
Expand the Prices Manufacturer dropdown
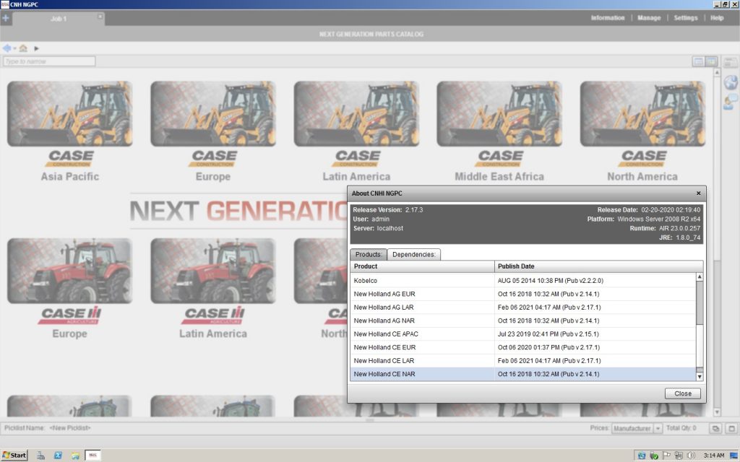pyautogui.click(x=658, y=429)
